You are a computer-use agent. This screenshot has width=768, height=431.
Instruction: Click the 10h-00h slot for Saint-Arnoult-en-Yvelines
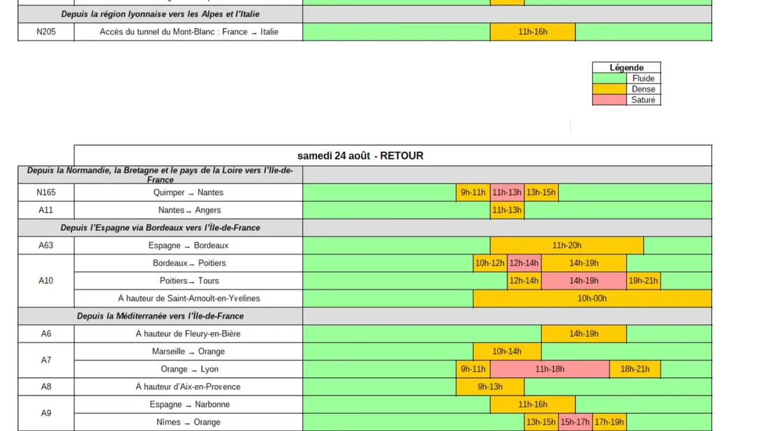592,298
